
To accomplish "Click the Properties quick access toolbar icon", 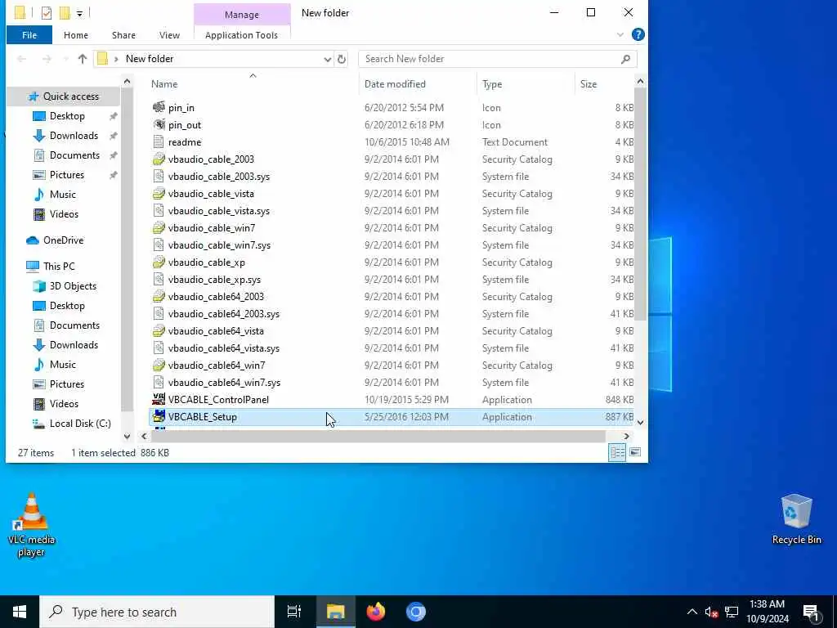I will point(47,13).
